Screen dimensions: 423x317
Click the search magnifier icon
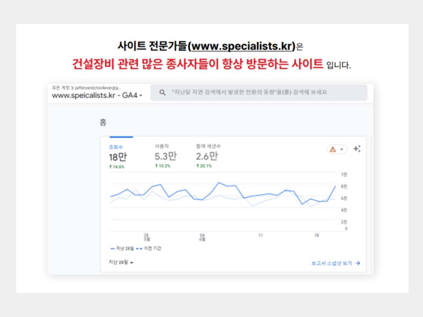pos(163,92)
